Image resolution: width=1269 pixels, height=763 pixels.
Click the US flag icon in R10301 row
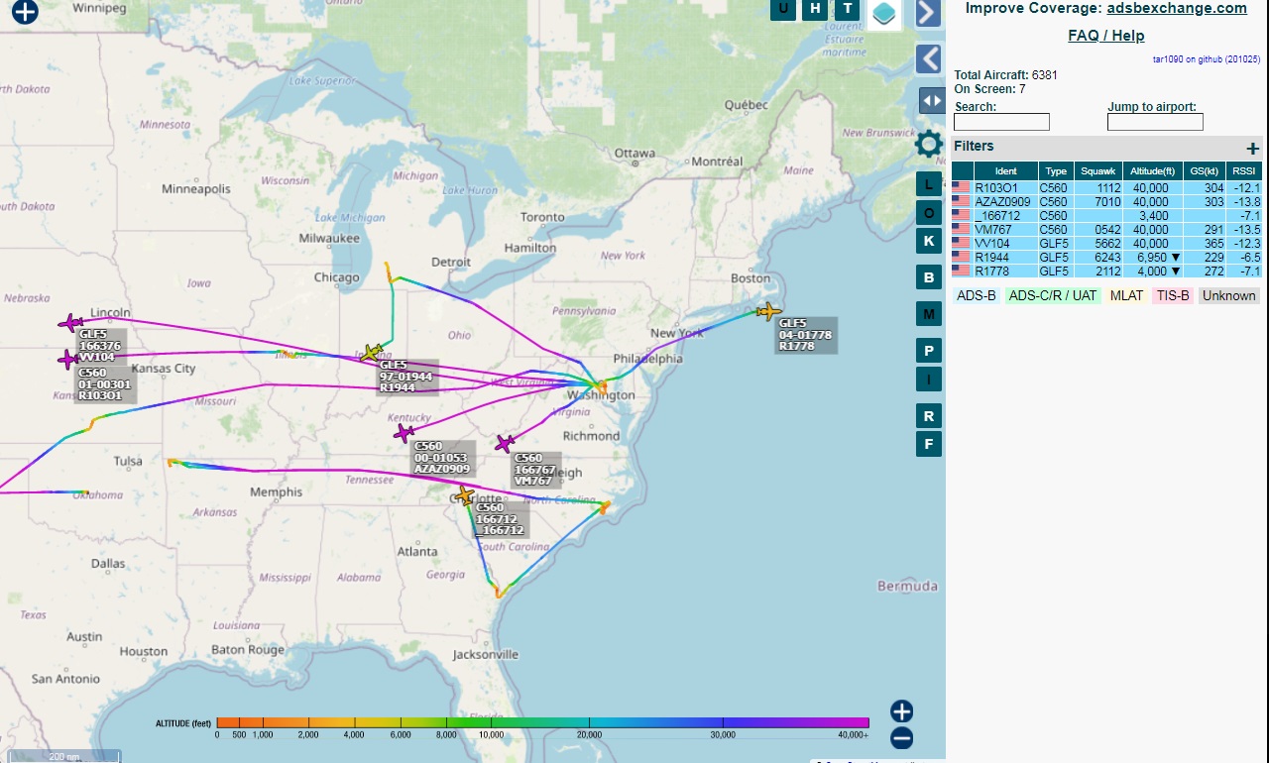[961, 187]
